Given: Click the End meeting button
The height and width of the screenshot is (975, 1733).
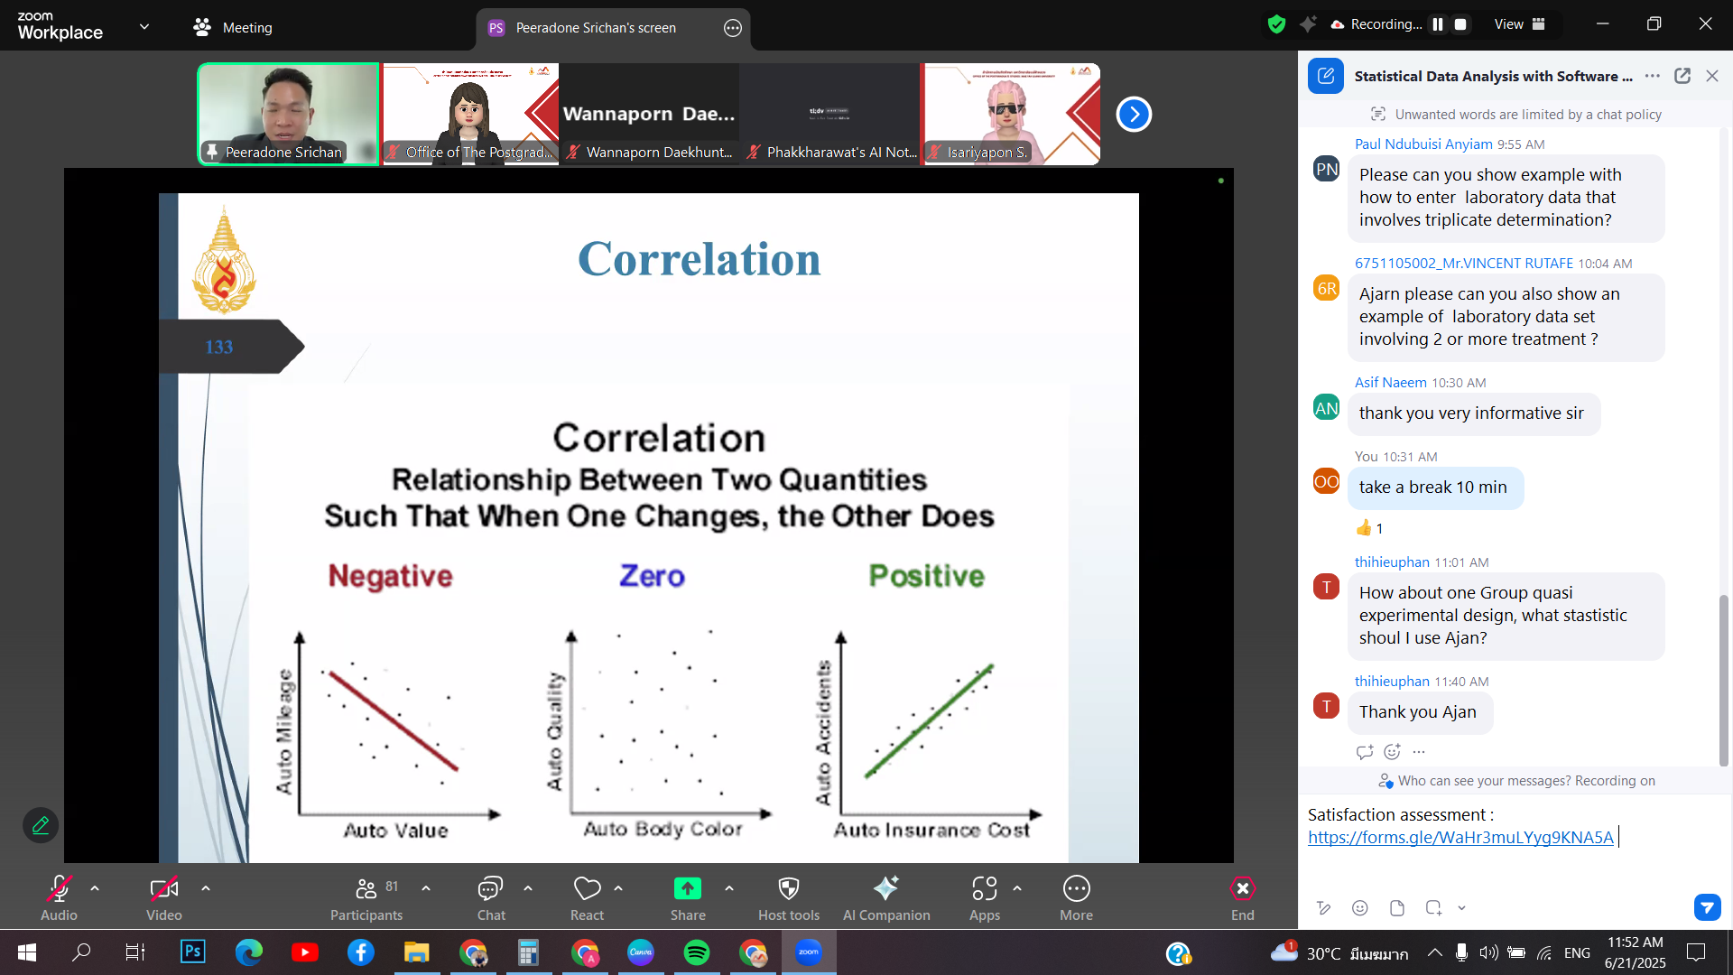Looking at the screenshot, I should pyautogui.click(x=1242, y=889).
